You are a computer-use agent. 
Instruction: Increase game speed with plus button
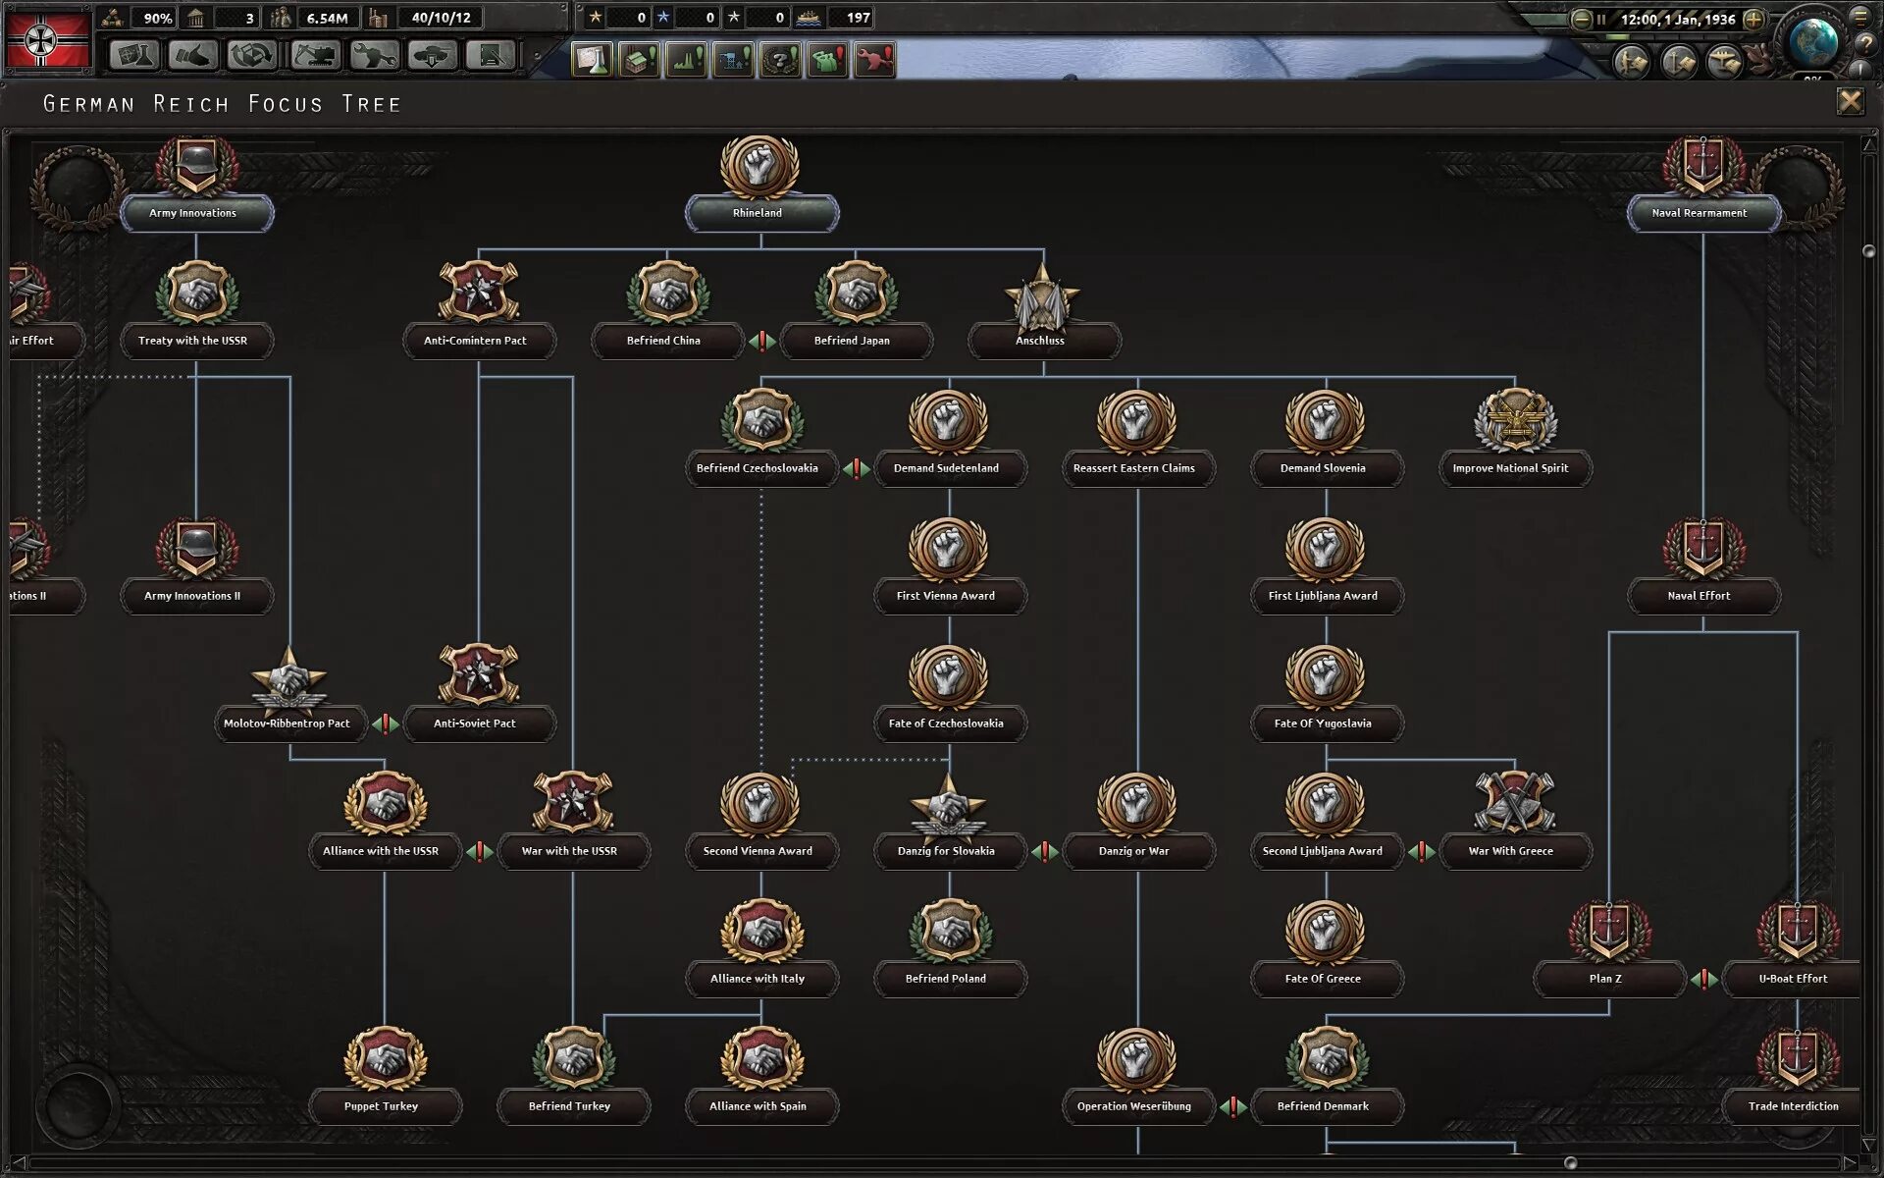[1753, 19]
